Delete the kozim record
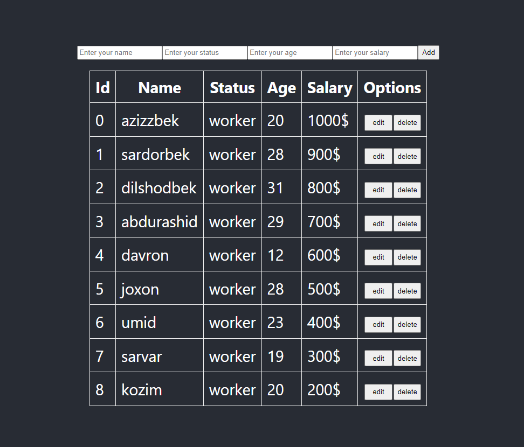524x447 pixels. [x=407, y=392]
